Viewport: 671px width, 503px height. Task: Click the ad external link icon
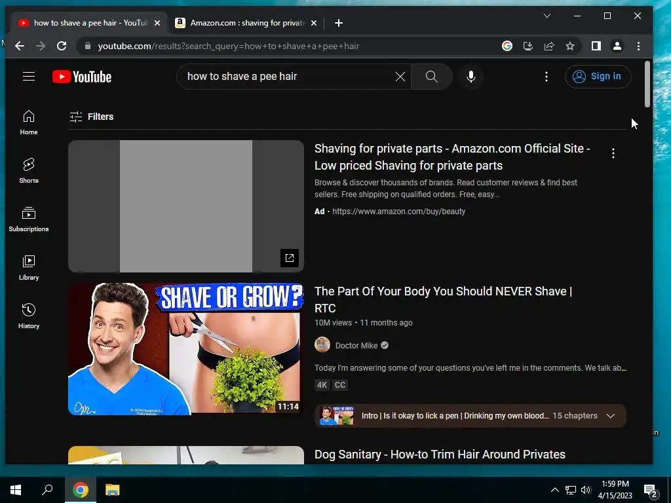tap(289, 258)
